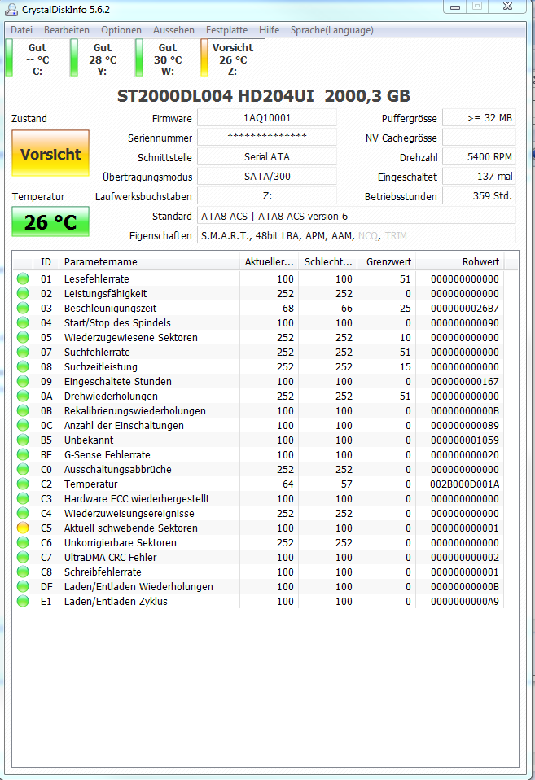Click the Eigenschaften features field

[357, 235]
